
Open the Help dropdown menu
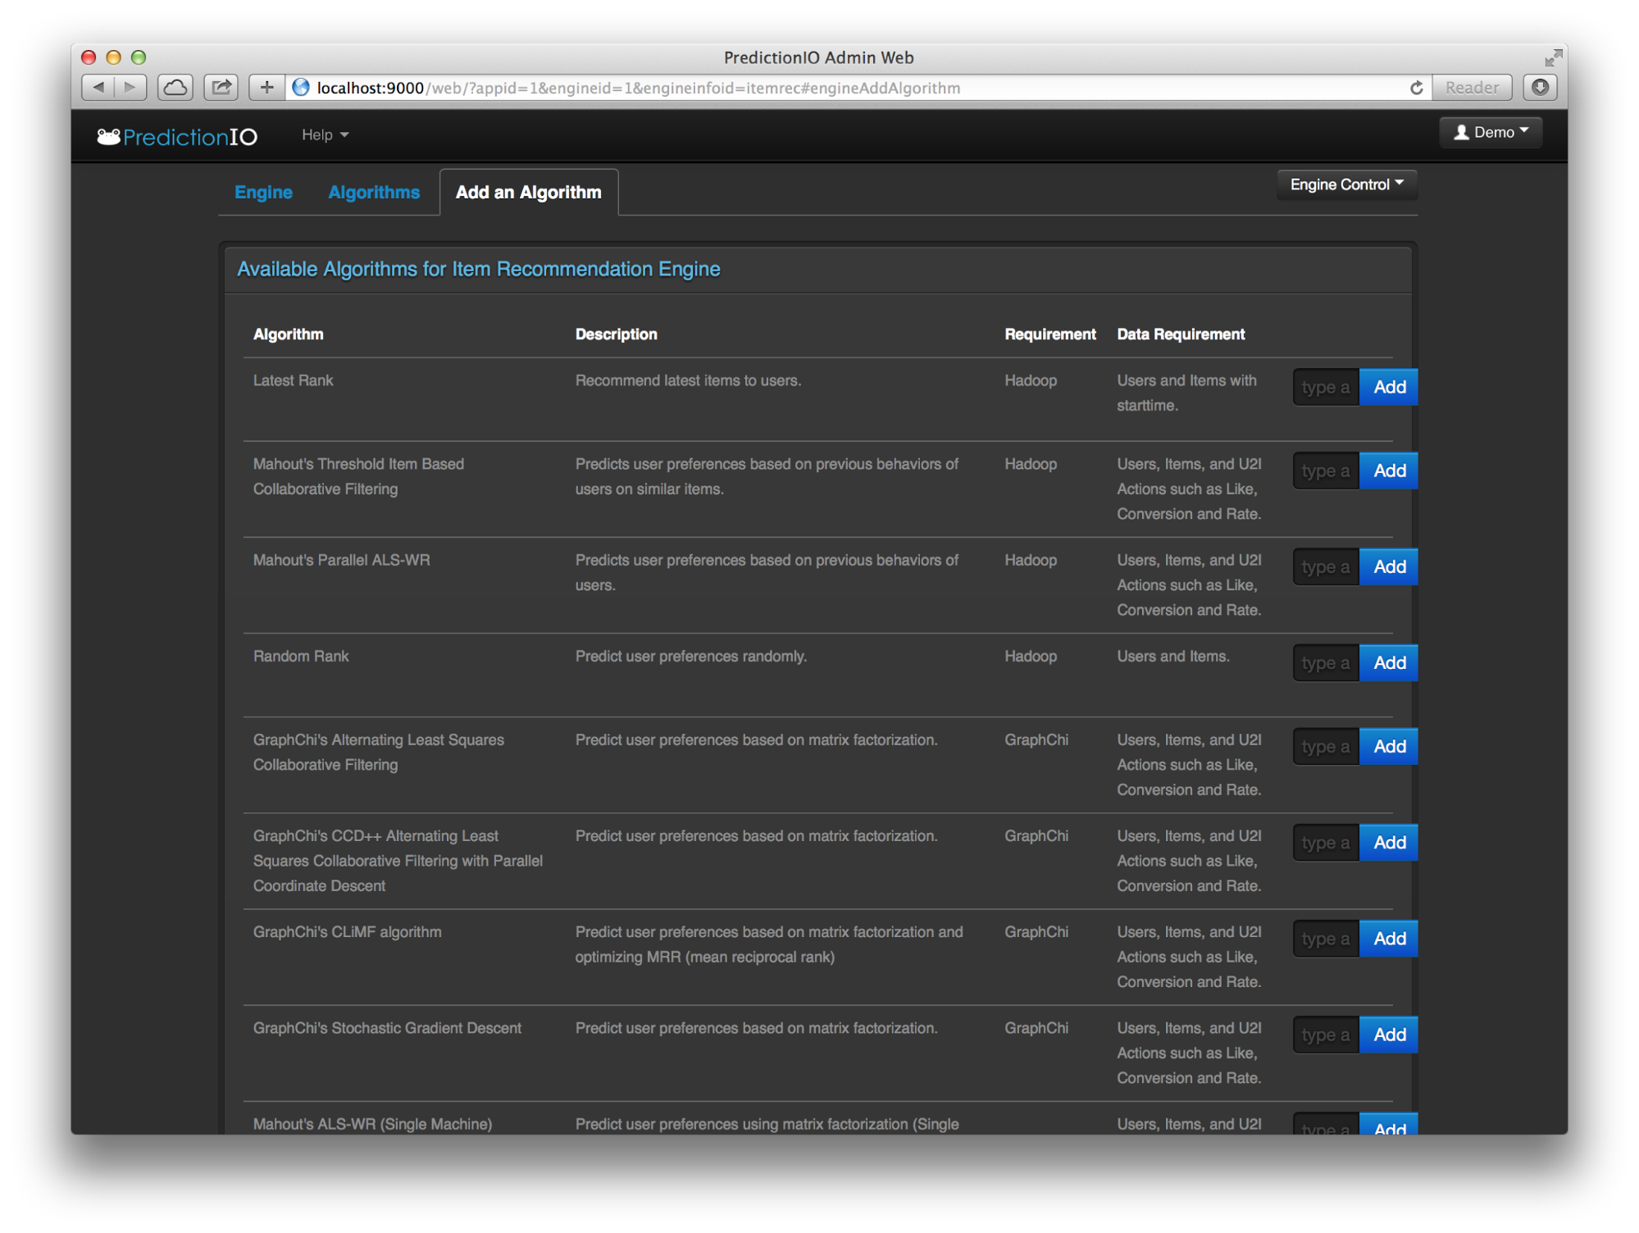coord(325,135)
